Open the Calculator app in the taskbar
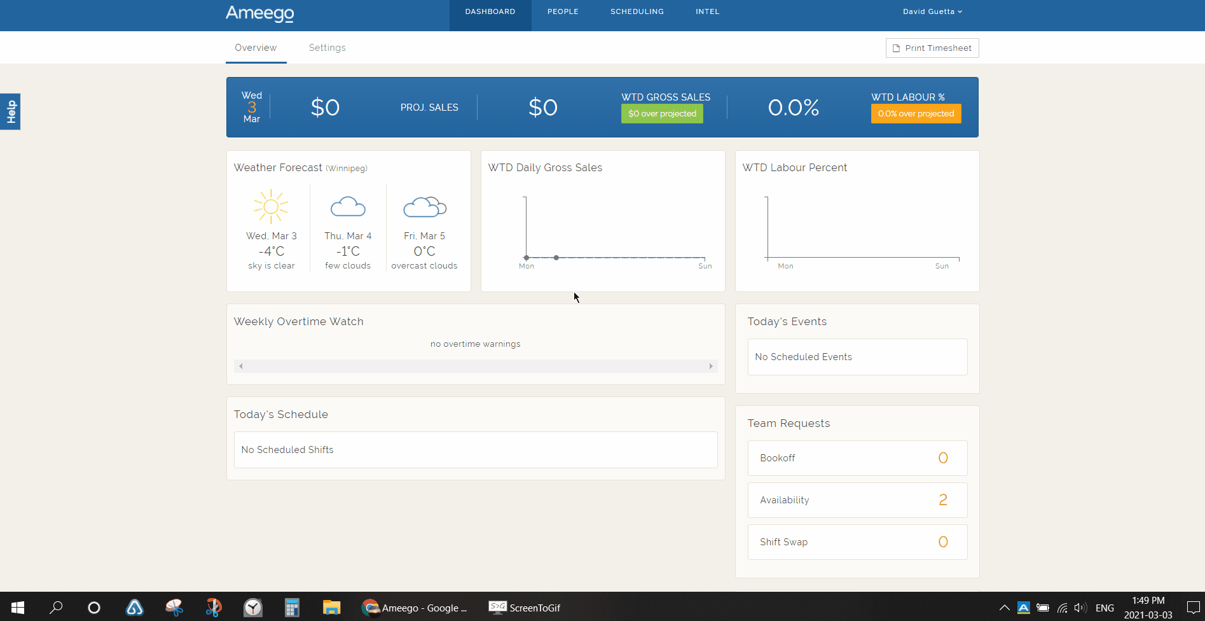1205x621 pixels. tap(292, 608)
